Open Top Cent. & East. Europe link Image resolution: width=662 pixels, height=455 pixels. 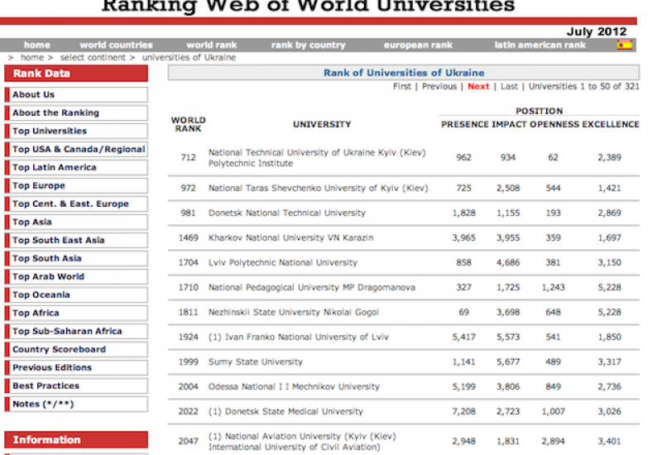pos(76,204)
